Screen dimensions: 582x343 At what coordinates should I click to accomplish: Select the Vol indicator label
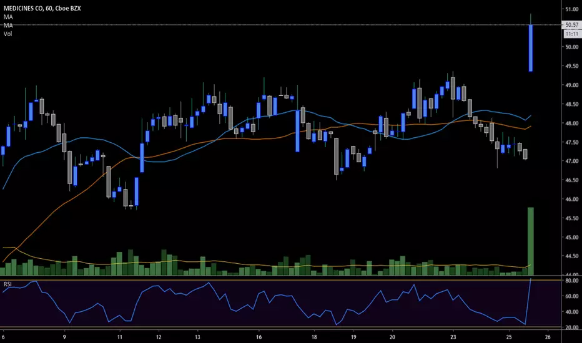pyautogui.click(x=7, y=34)
